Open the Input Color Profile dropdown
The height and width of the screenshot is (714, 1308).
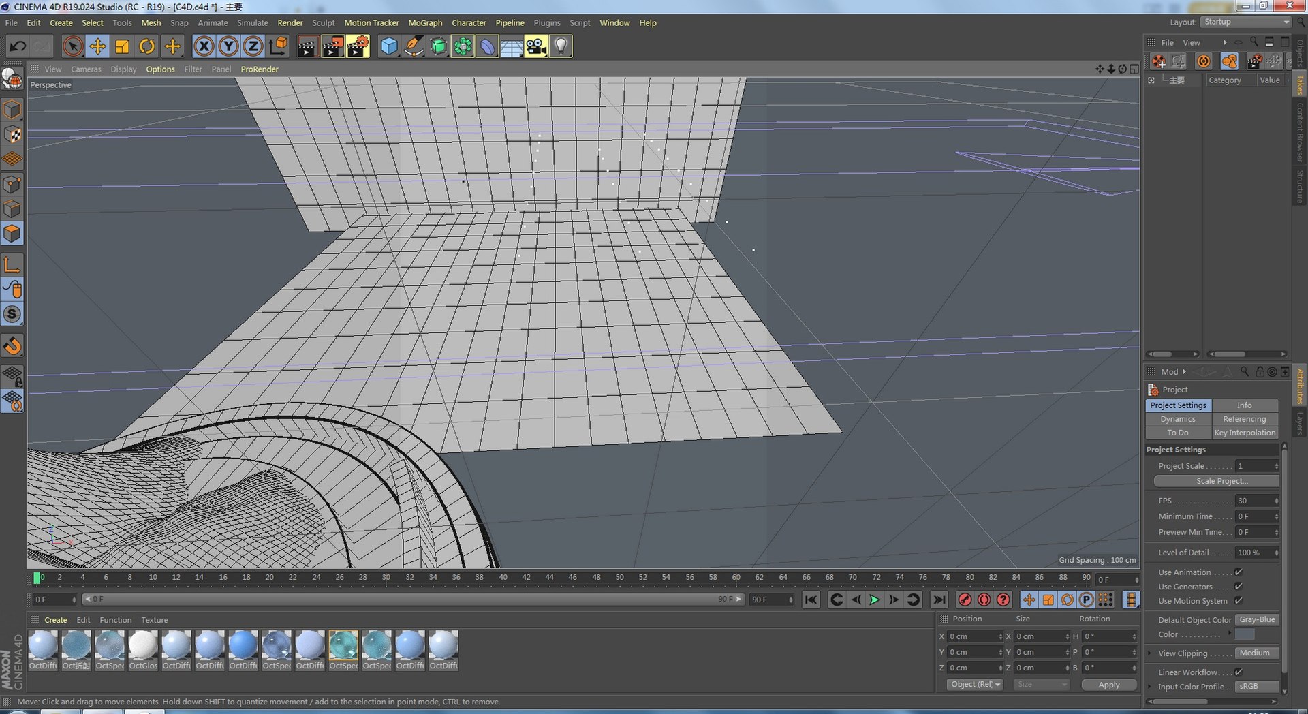(x=1257, y=686)
